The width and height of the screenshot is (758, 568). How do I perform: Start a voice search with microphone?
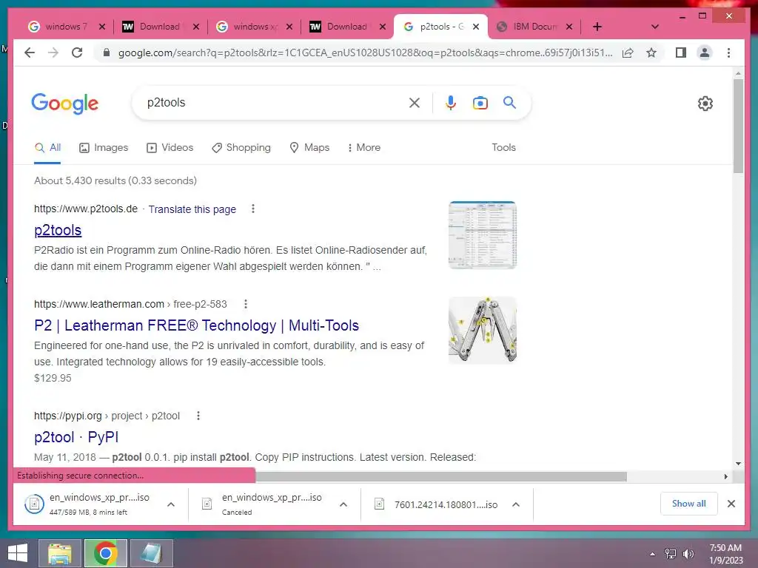(x=451, y=103)
